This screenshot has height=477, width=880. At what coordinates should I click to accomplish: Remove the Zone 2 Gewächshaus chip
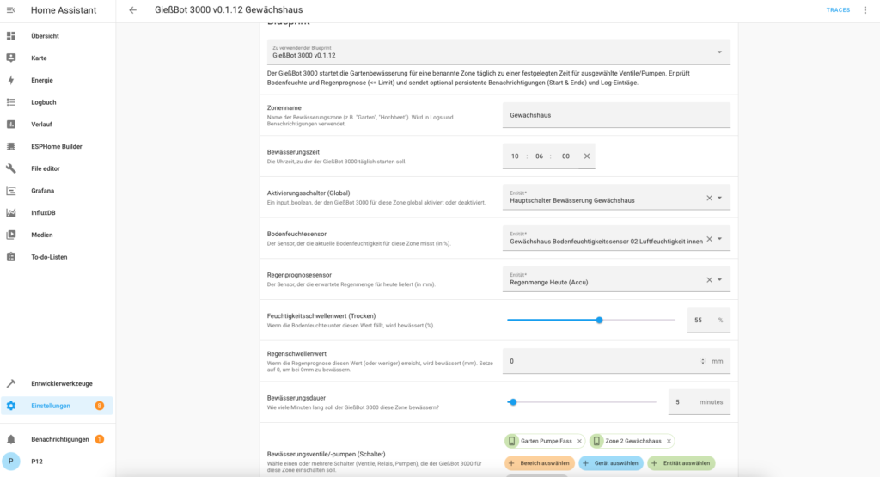pyautogui.click(x=669, y=441)
